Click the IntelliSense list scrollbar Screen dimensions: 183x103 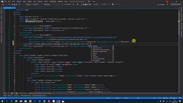(113, 53)
